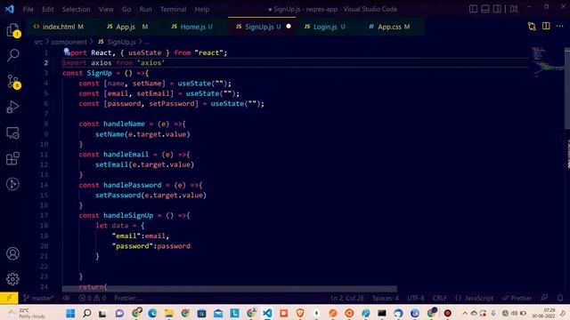This screenshot has width=570, height=320.
Task: Toggle the secondary side bar layout icon
Action: [497, 9]
